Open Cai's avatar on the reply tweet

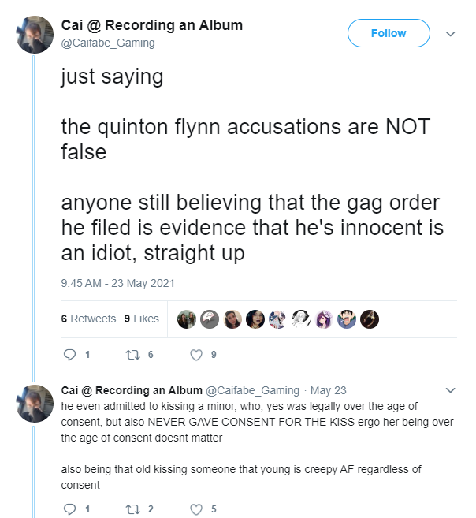pyautogui.click(x=35, y=404)
